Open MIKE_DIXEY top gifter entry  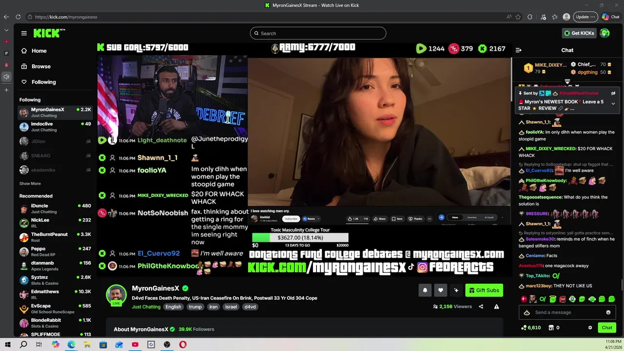(x=545, y=68)
